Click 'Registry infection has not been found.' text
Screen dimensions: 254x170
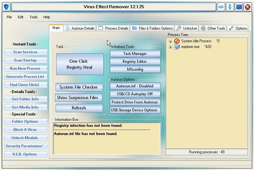(x=88, y=126)
